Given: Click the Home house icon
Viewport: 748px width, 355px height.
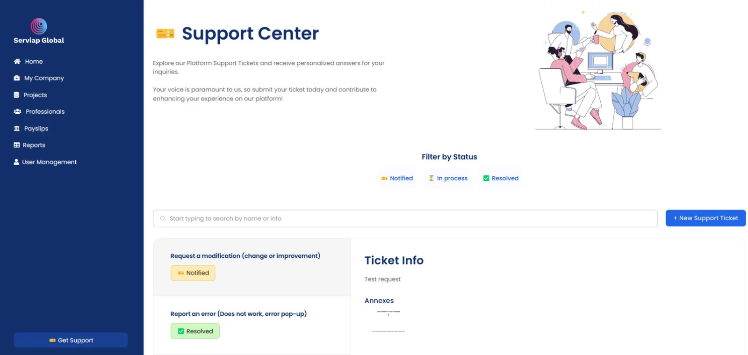Looking at the screenshot, I should (17, 61).
